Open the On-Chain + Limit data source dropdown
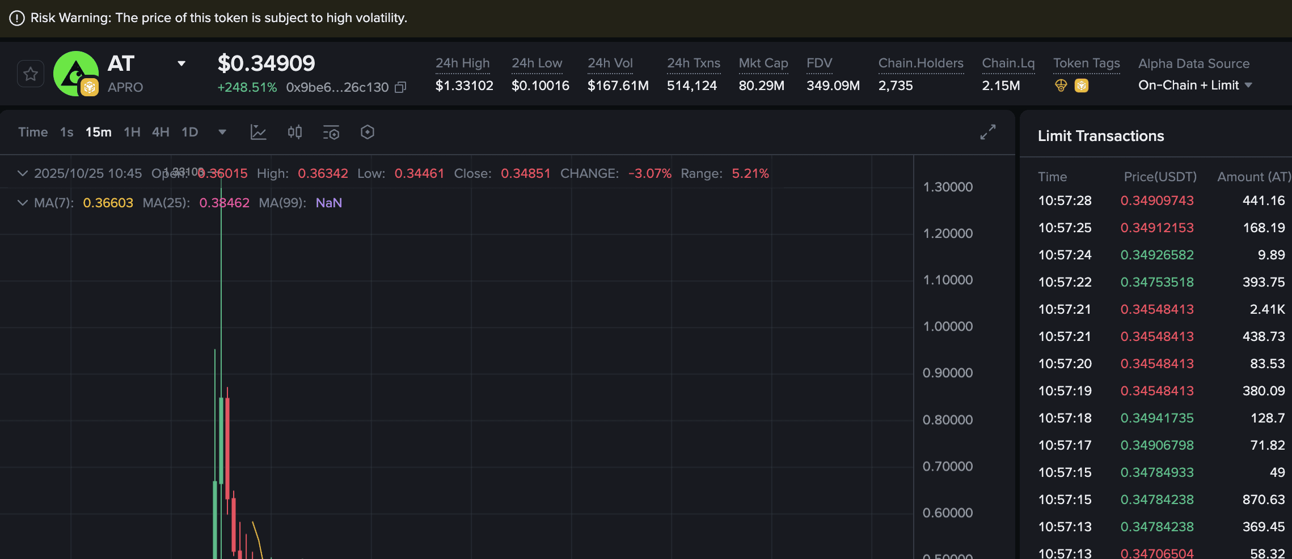This screenshot has width=1292, height=559. tap(1195, 85)
